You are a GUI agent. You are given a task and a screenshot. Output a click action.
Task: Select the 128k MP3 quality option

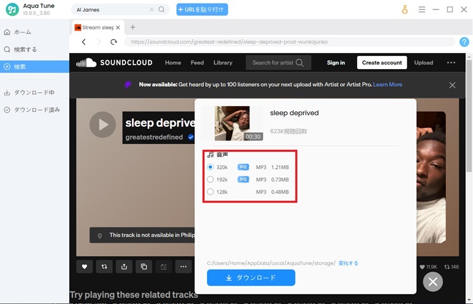point(210,192)
